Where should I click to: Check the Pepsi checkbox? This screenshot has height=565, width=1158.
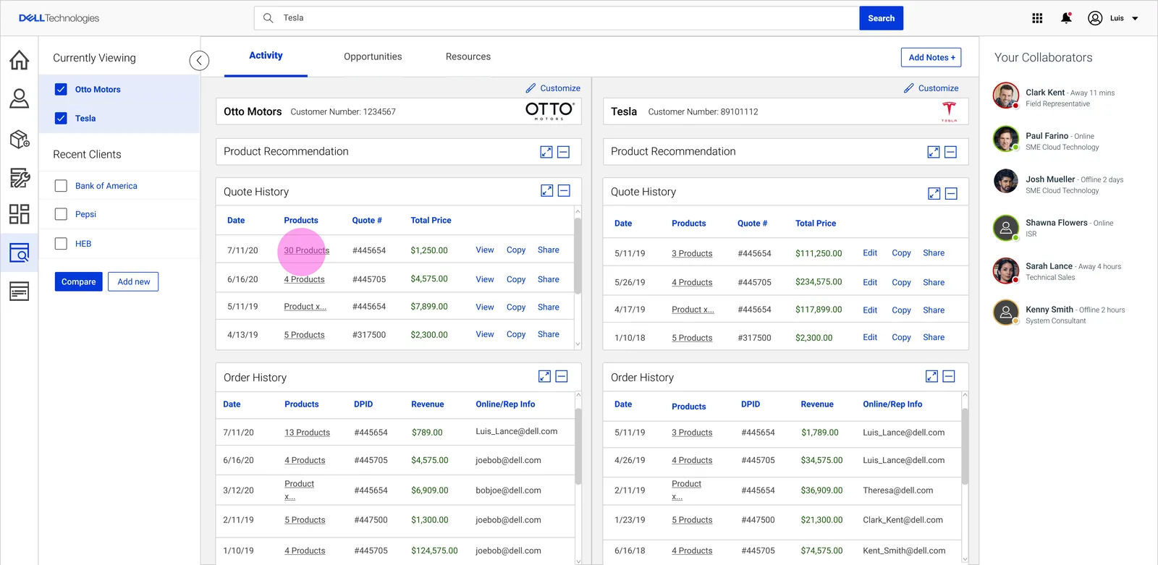[61, 214]
